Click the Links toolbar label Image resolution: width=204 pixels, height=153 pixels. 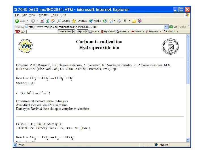182,27
